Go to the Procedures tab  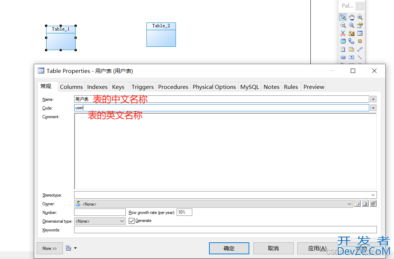point(173,87)
